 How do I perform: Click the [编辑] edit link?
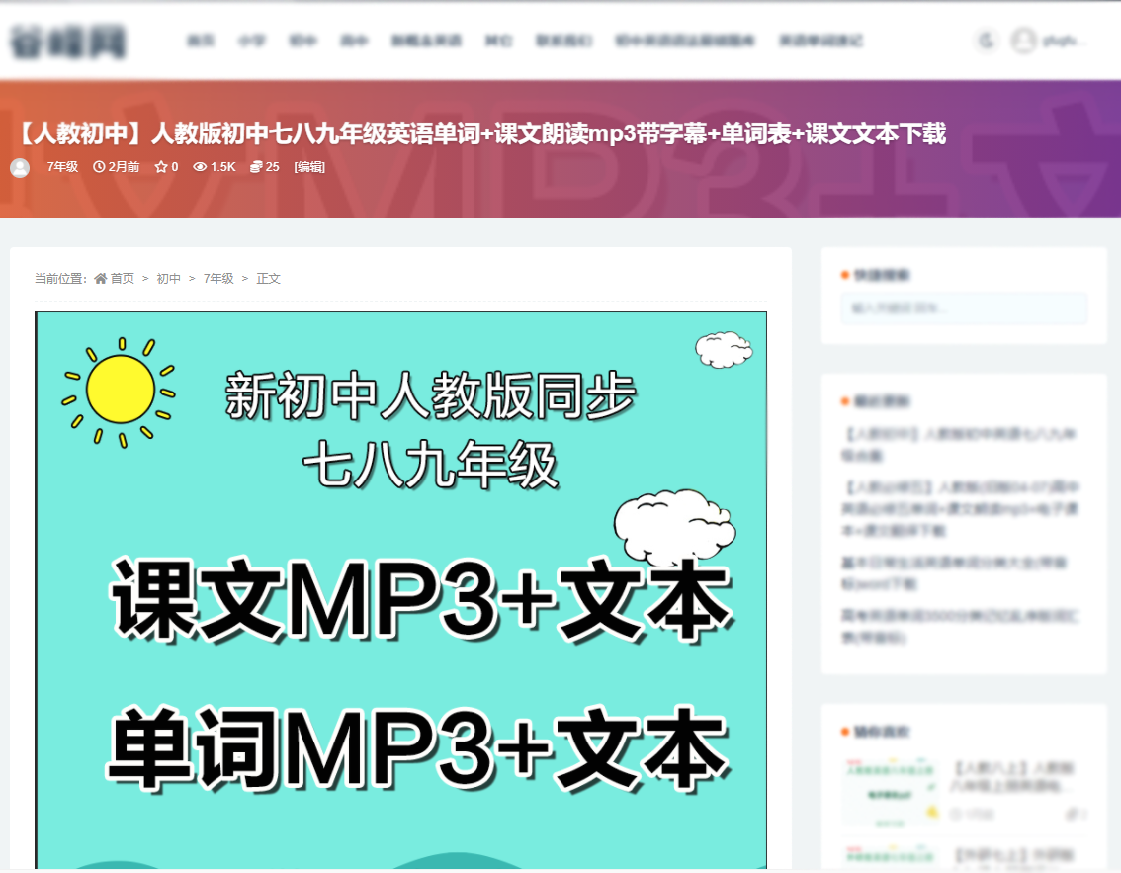tap(309, 167)
